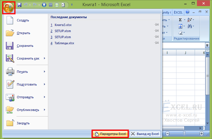Click the green circle Quick Access icon
Viewport: 212px width, 139px height.
57,5
